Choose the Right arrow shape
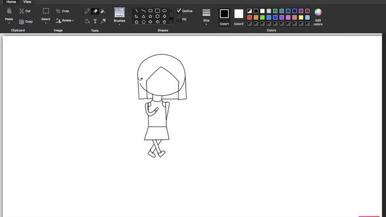Screen dimensions: 386x217 click(150, 22)
